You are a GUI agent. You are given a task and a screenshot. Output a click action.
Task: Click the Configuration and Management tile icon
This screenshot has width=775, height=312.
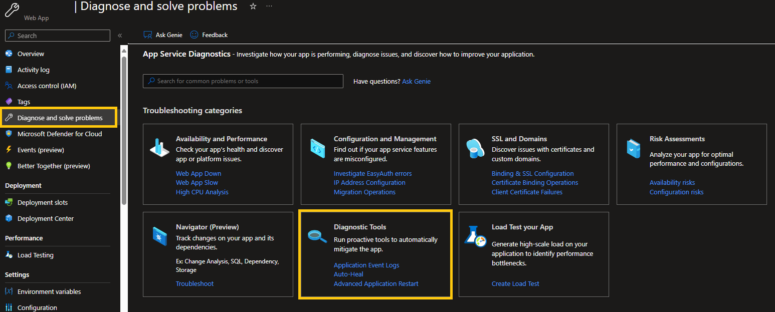pos(317,148)
